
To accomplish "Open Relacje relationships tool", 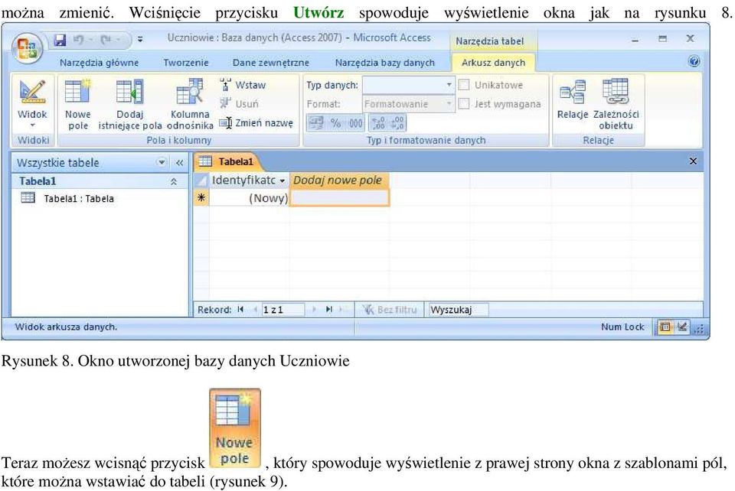I will pyautogui.click(x=573, y=99).
